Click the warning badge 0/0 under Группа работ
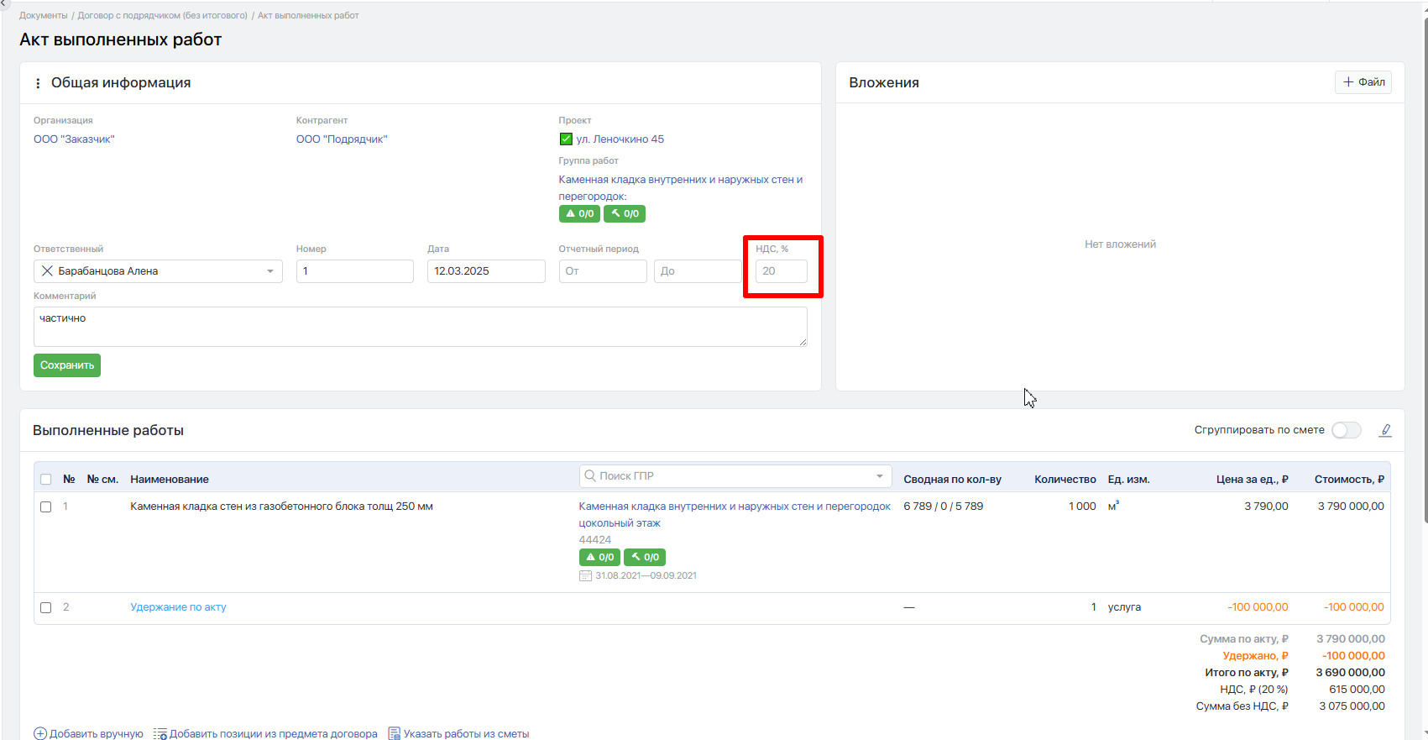This screenshot has height=740, width=1428. [579, 214]
